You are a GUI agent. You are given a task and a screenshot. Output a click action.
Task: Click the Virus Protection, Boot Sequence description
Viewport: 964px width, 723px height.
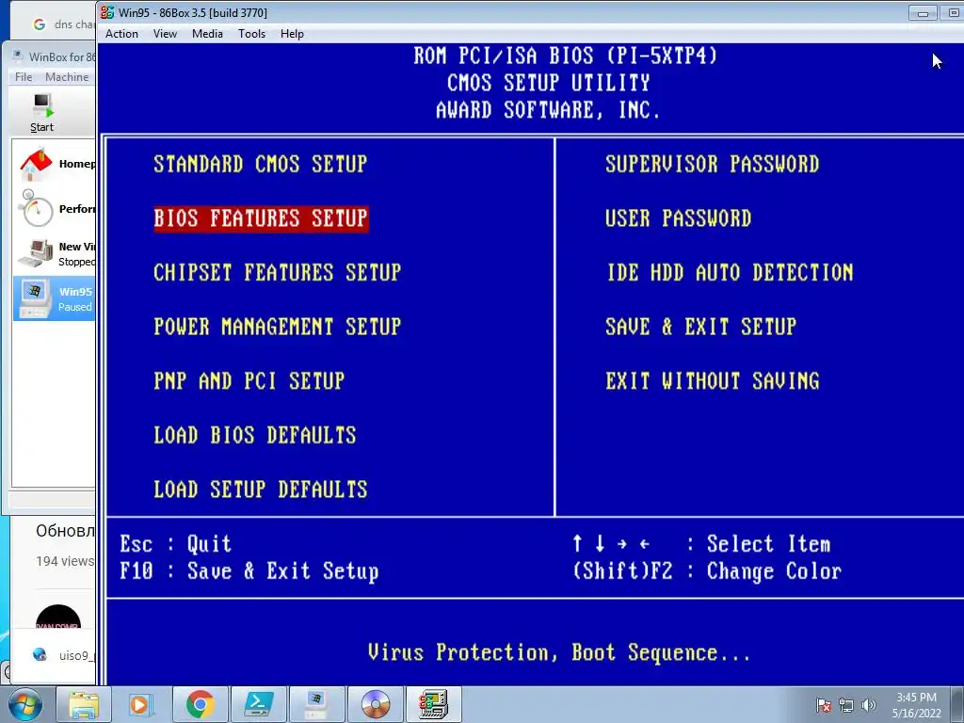(559, 653)
